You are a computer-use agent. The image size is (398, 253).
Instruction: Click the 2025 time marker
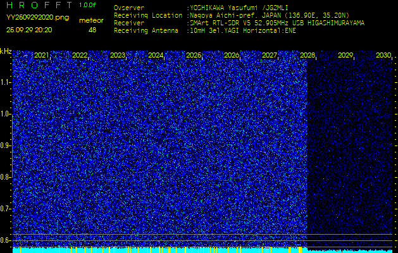194,55
